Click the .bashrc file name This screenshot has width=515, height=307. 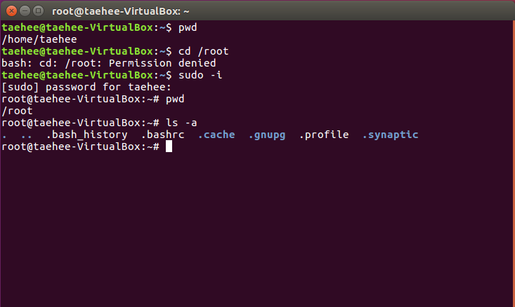pos(162,135)
